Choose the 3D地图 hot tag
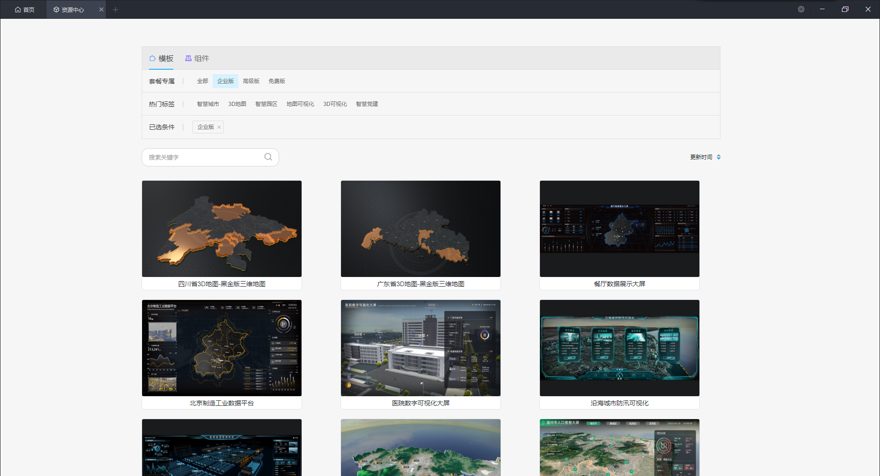 coord(237,104)
